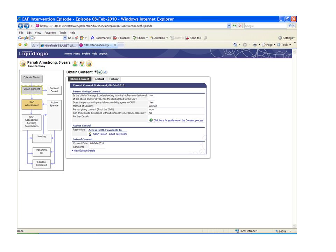Click the browser Back arrow button
336x252 pixels.
tap(21, 26)
